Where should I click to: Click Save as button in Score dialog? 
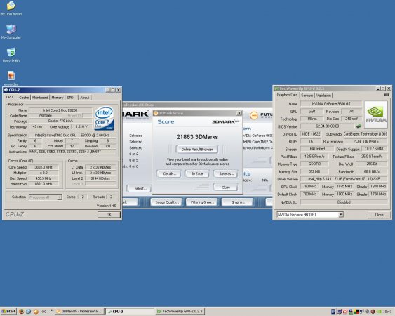point(226,173)
